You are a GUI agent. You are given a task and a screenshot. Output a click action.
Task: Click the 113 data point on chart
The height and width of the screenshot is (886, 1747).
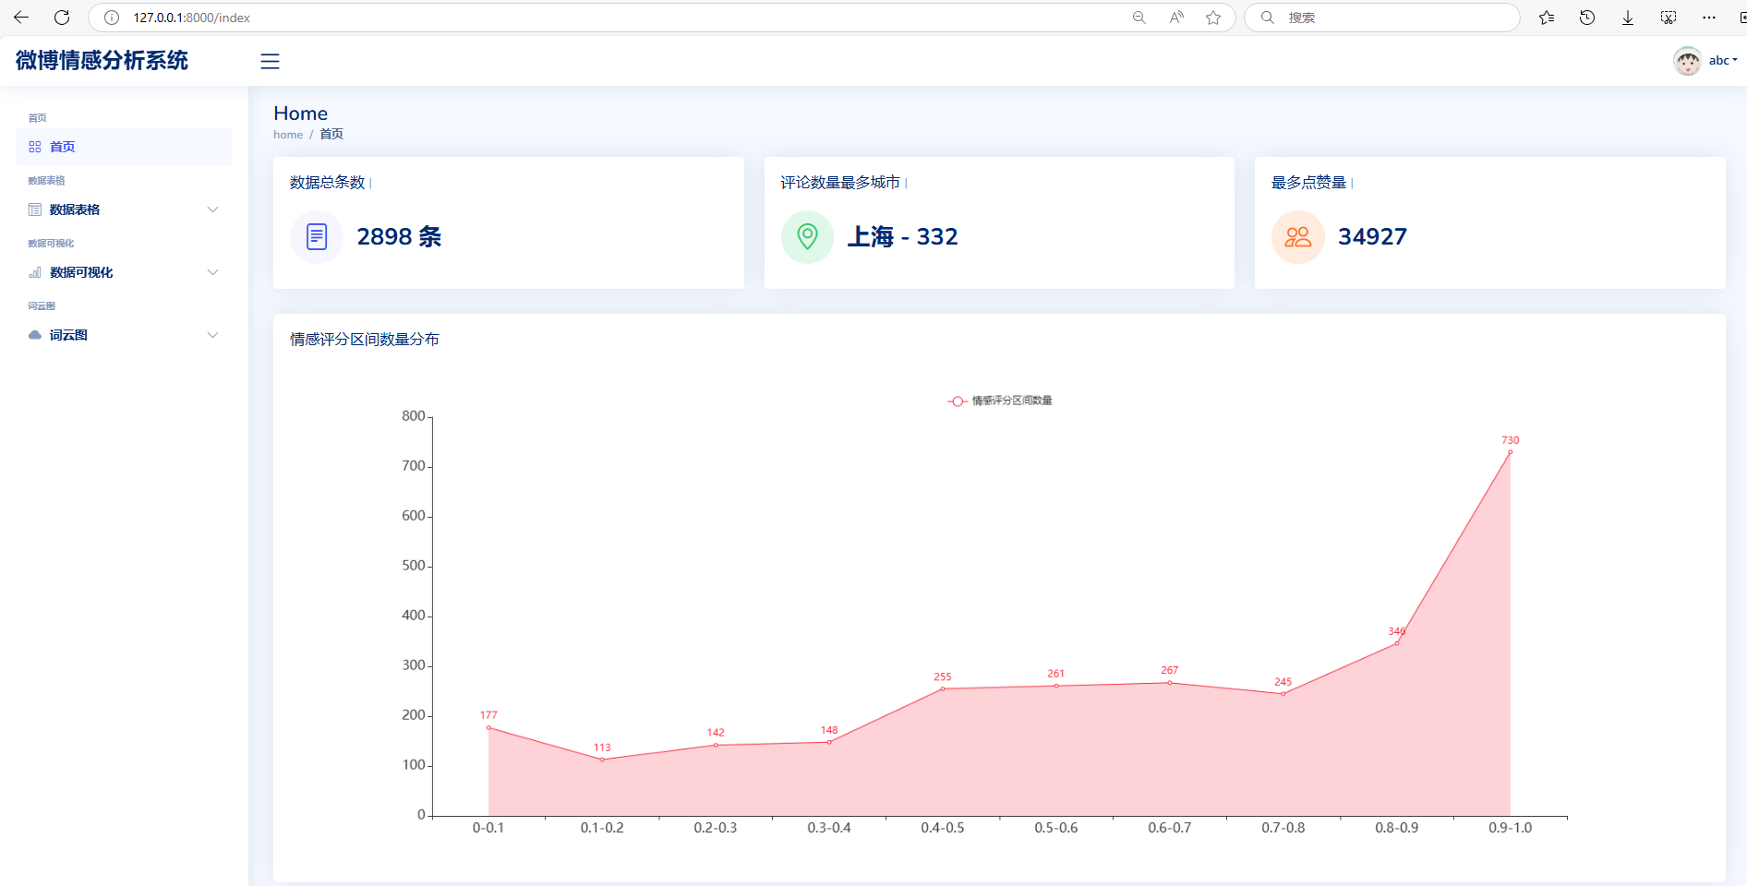click(x=602, y=760)
